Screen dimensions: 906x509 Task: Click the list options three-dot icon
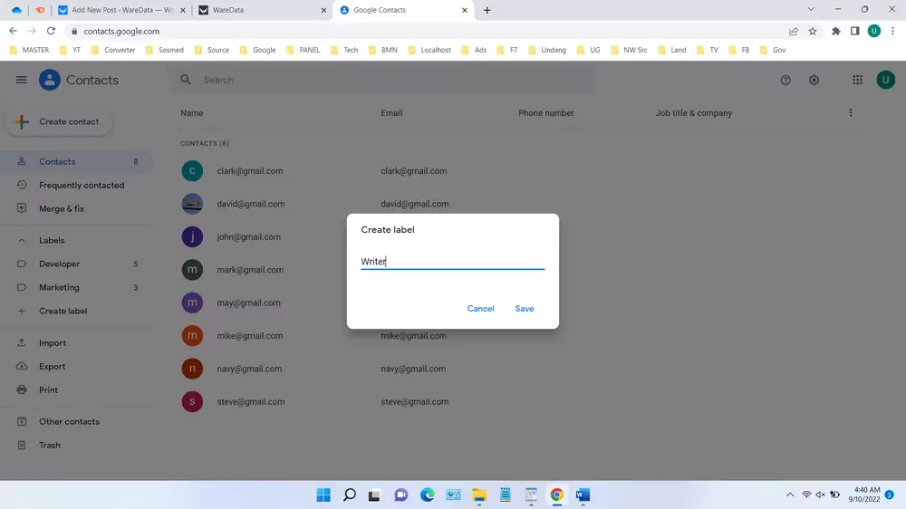[850, 113]
